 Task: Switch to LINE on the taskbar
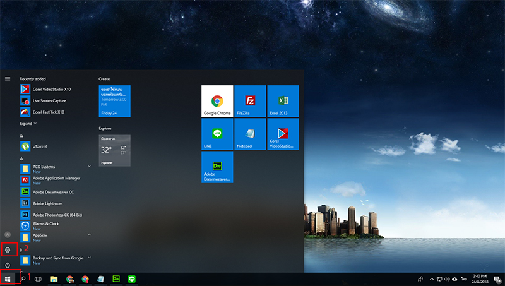(131, 279)
